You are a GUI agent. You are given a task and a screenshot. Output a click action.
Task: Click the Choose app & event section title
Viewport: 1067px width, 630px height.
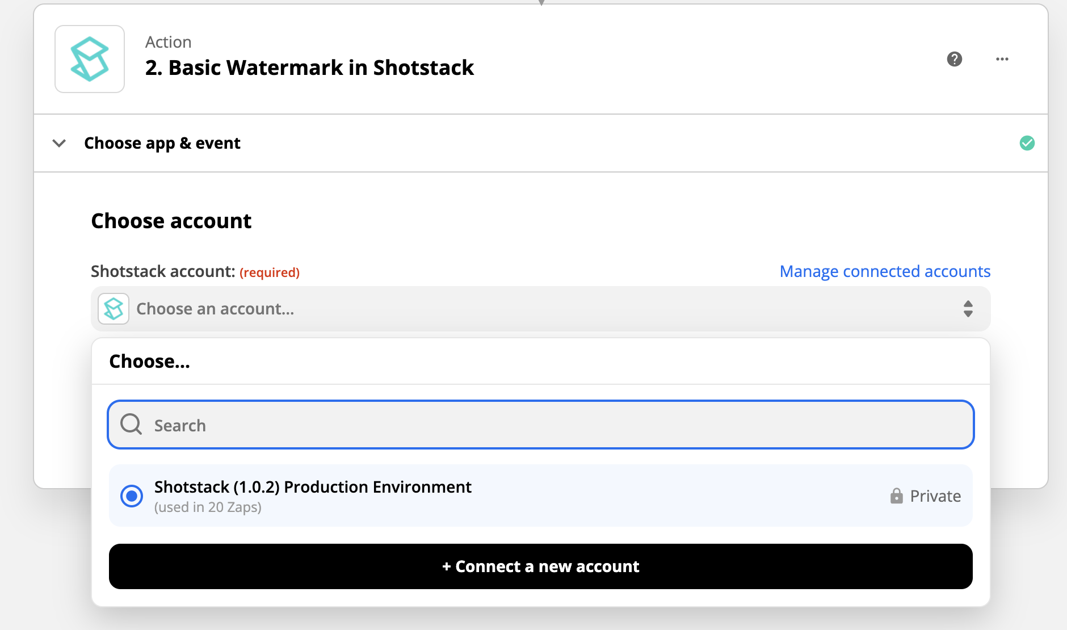click(162, 143)
